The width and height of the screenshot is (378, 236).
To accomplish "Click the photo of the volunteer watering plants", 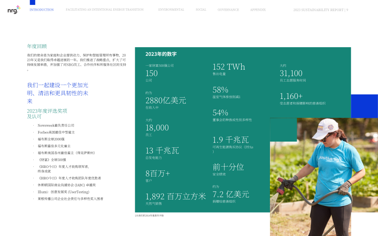I will [324, 177].
